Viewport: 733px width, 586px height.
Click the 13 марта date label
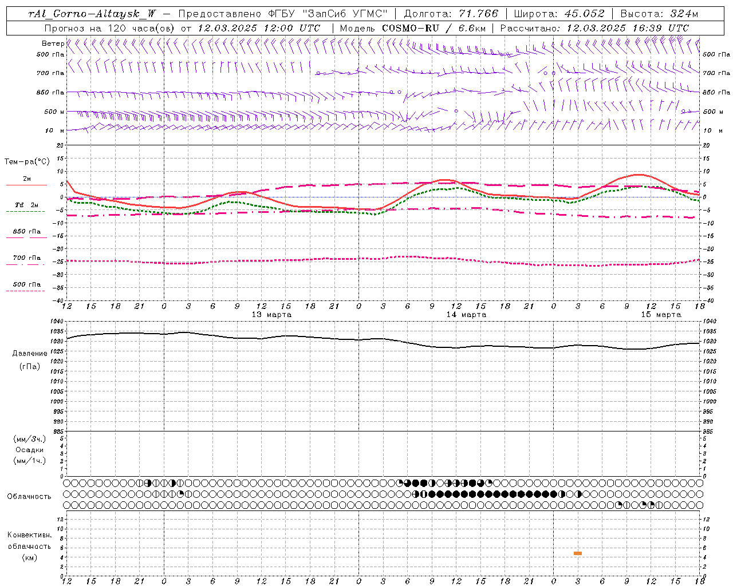coord(271,315)
